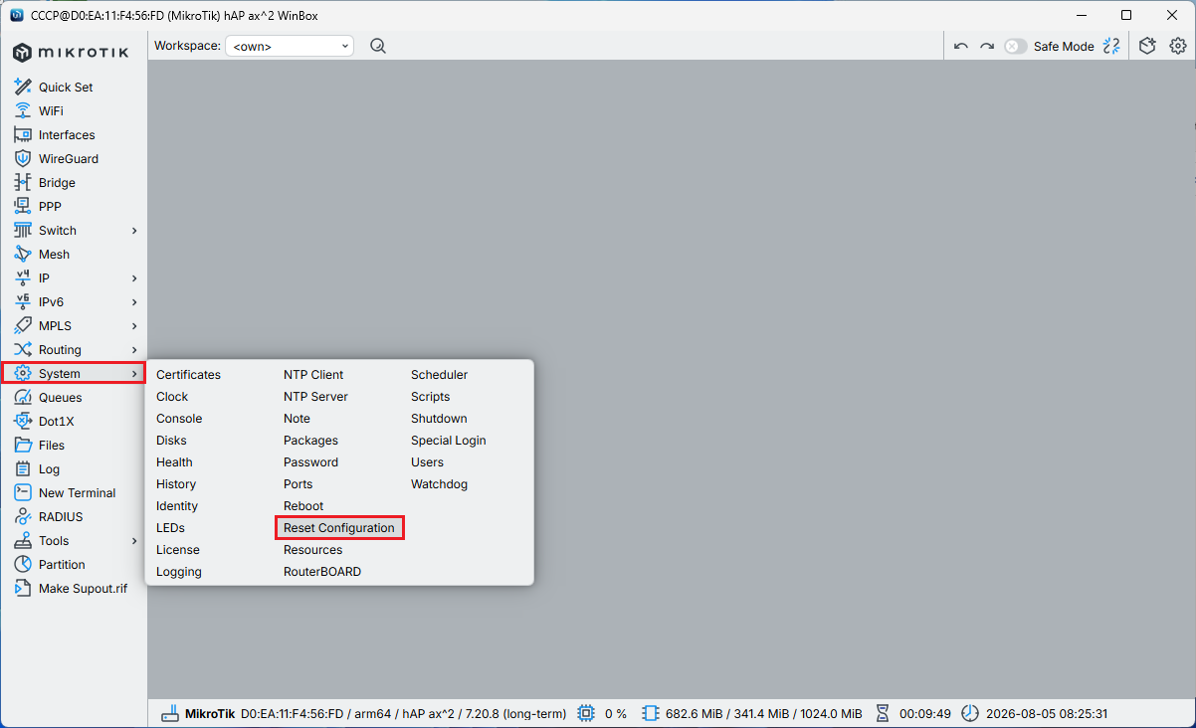The width and height of the screenshot is (1196, 728).
Task: Open the Log section icon
Action: [23, 469]
